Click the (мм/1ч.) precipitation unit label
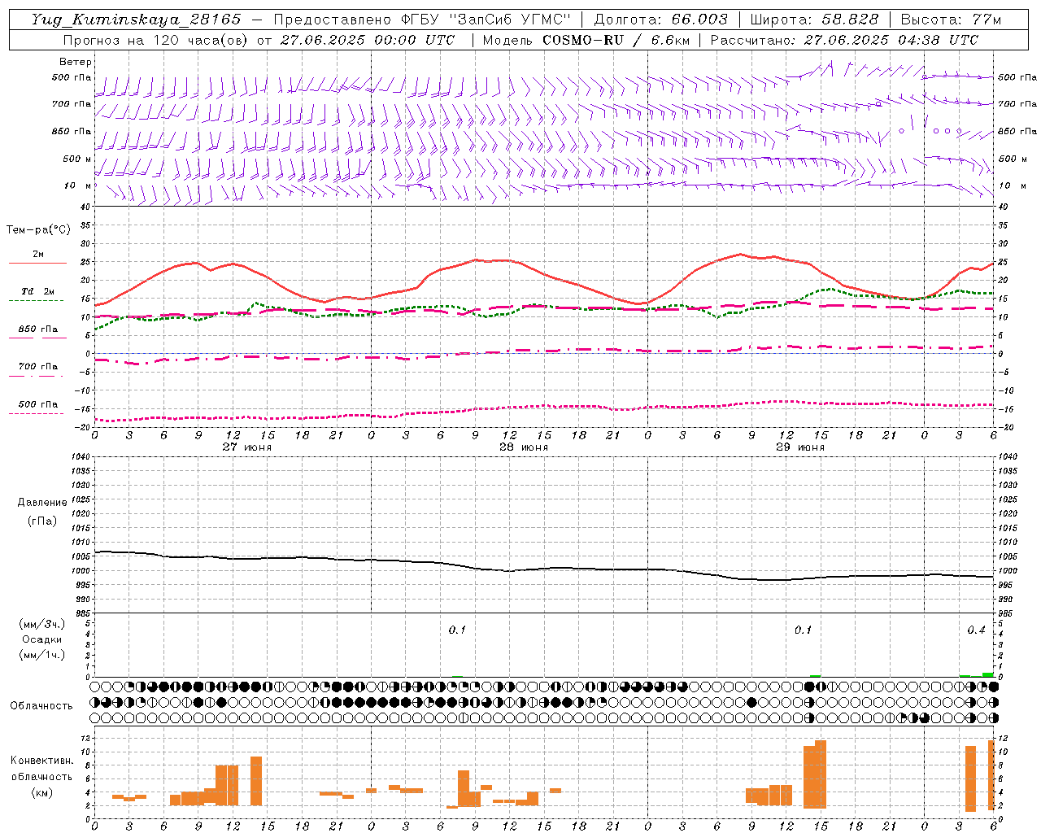Viewport: 1041px width, 833px height. pos(42,655)
